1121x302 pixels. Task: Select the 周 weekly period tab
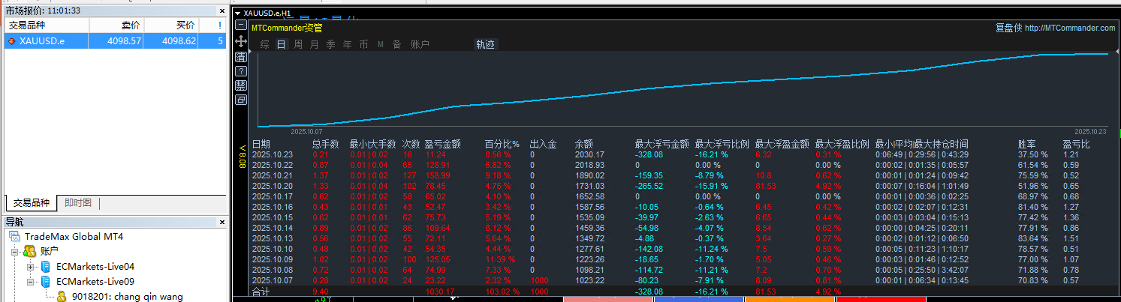tap(297, 45)
